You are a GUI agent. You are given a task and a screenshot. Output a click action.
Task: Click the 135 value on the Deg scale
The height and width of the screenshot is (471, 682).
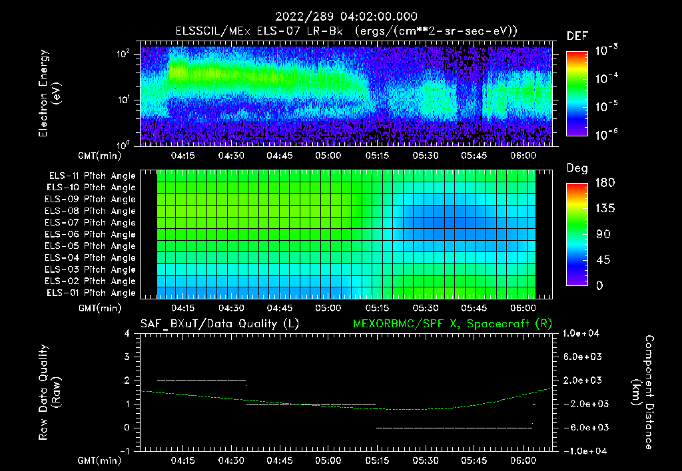pyautogui.click(x=605, y=209)
